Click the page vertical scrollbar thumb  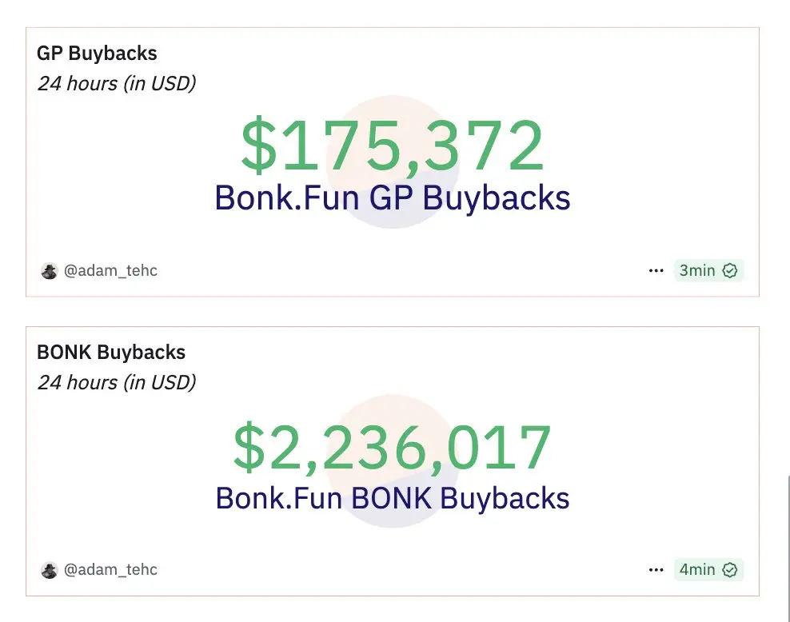pos(788,548)
